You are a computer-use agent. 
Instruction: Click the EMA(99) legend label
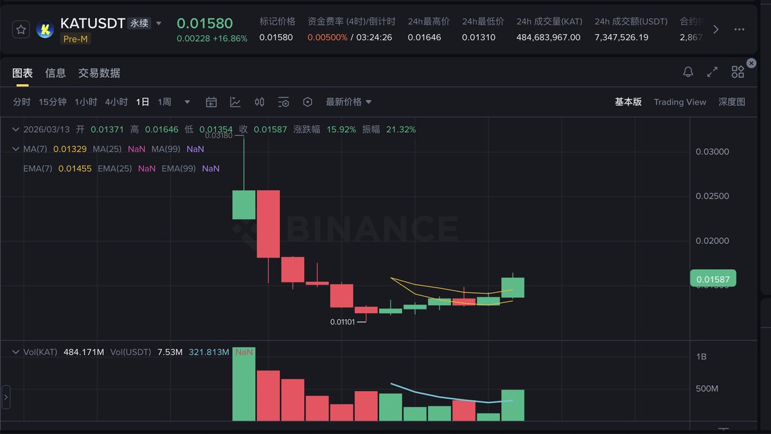pyautogui.click(x=179, y=168)
